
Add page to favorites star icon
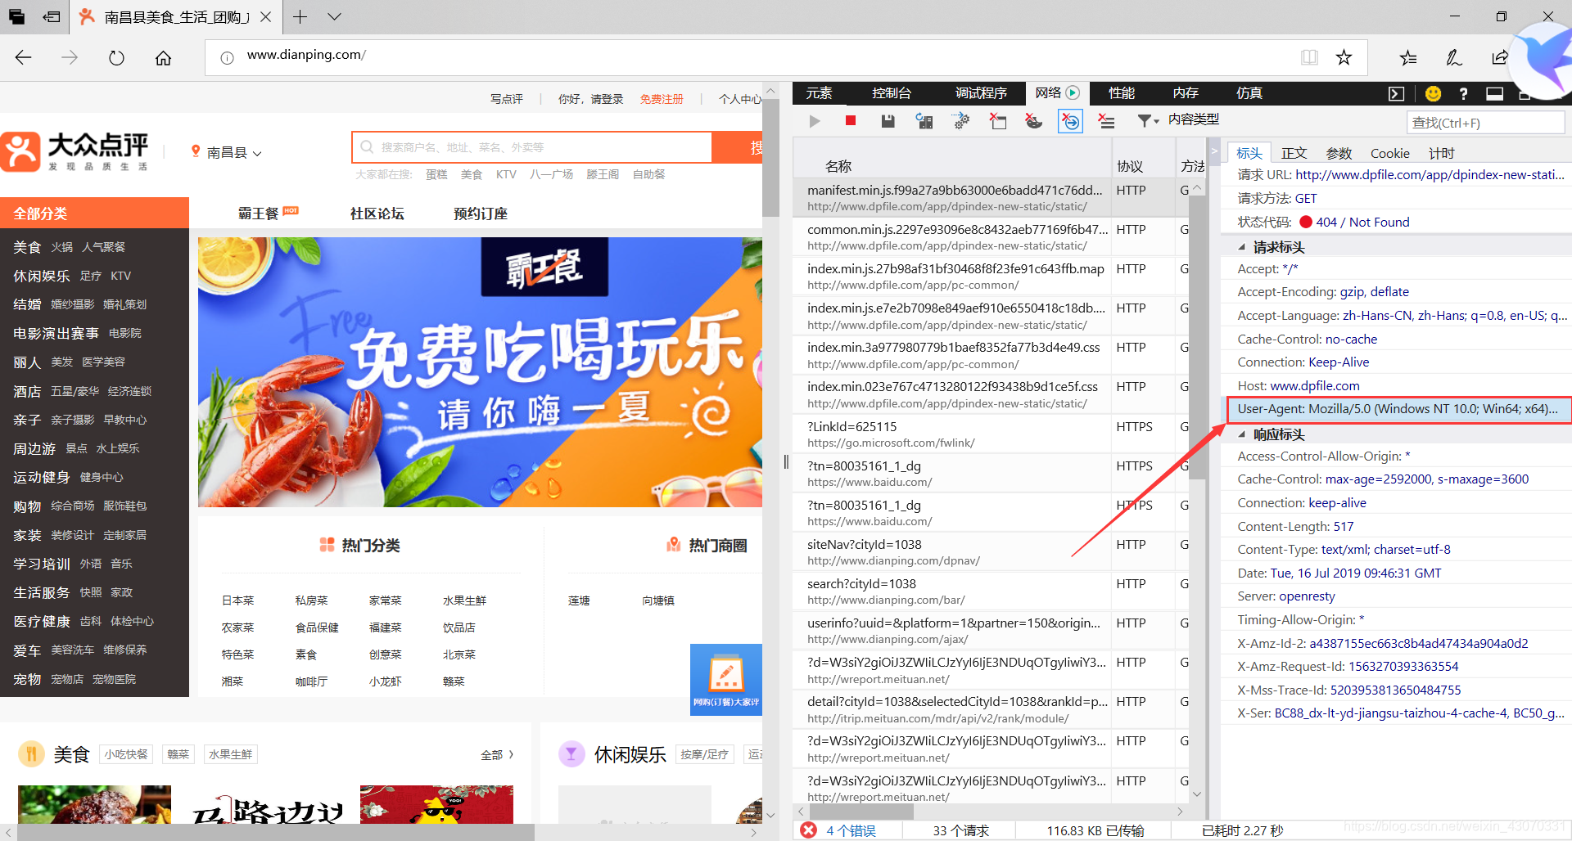pos(1344,57)
